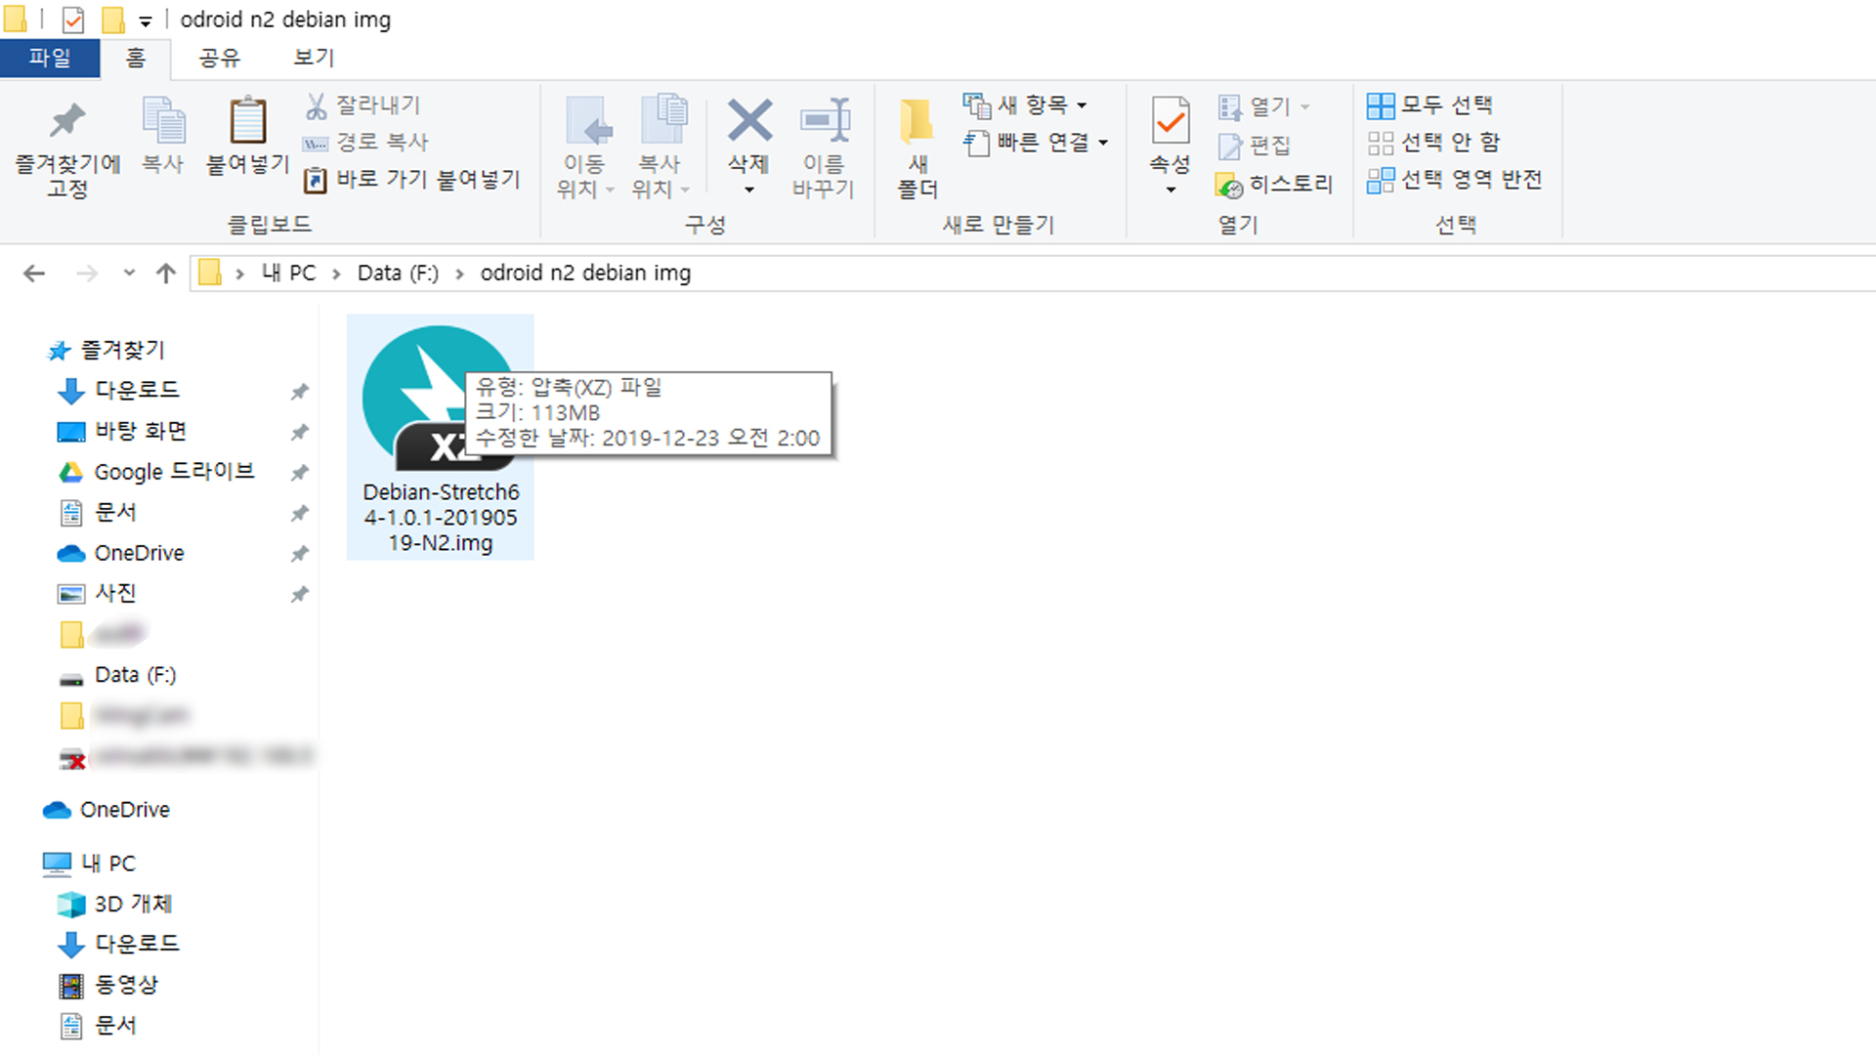Click Select none (선택 안 함)

[1433, 143]
